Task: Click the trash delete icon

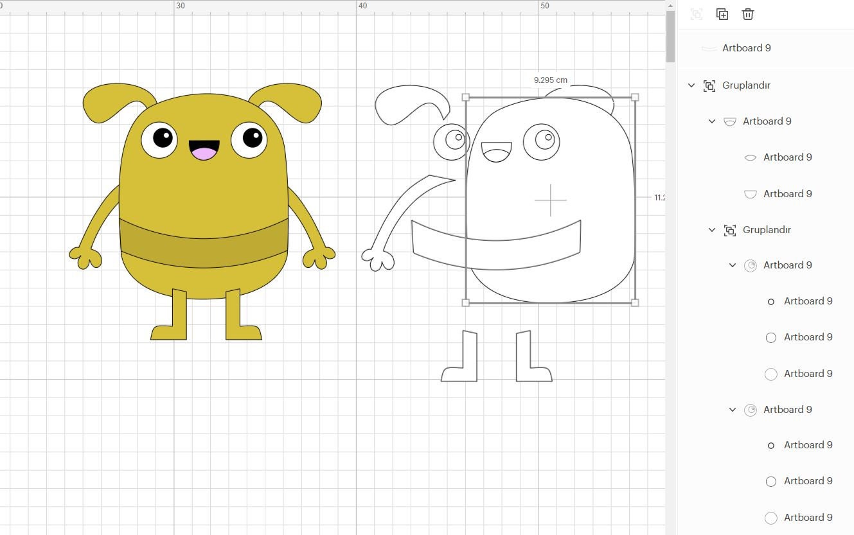Action: coord(747,13)
